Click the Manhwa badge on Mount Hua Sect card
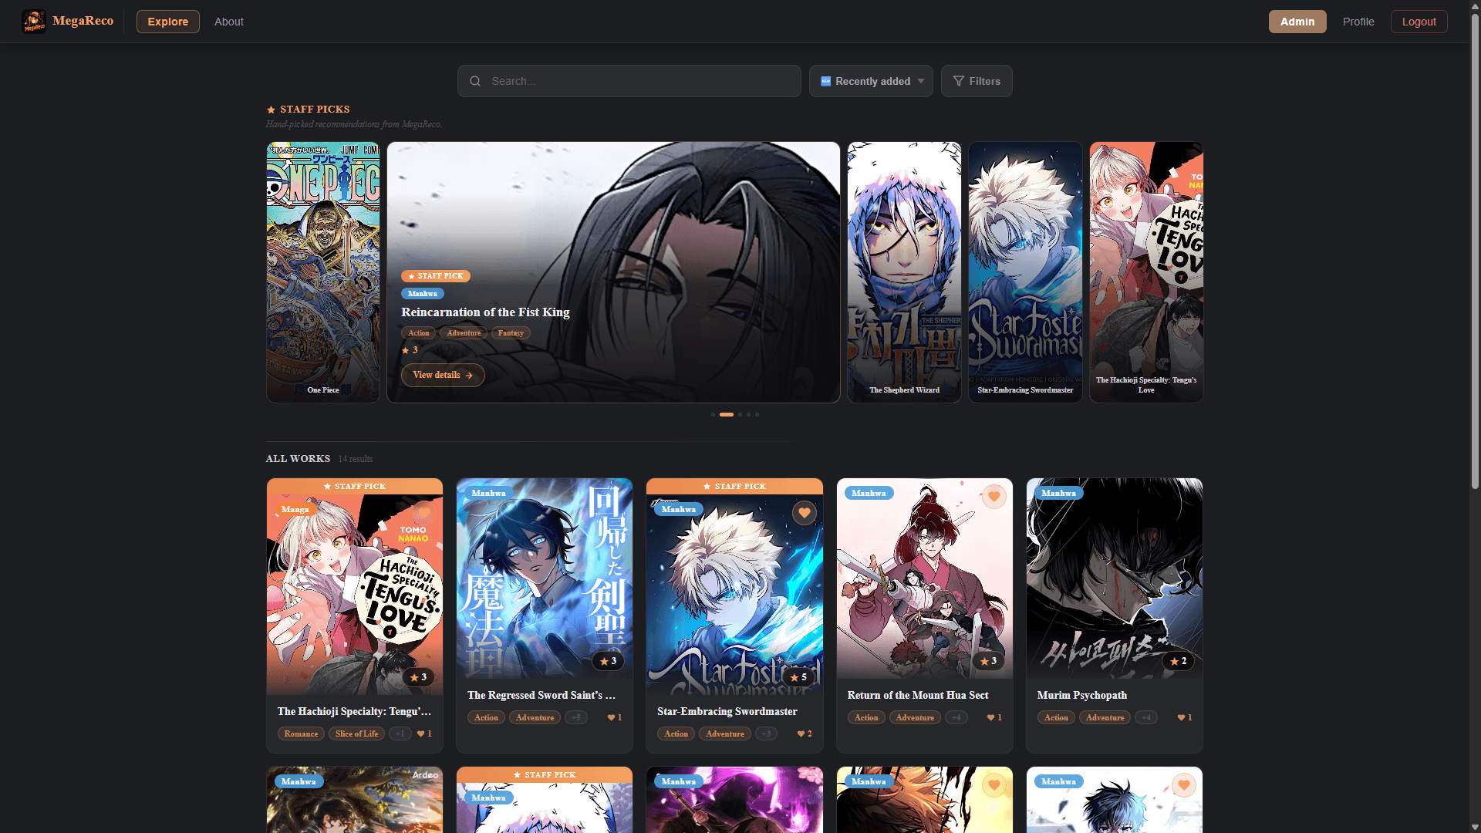 tap(869, 494)
